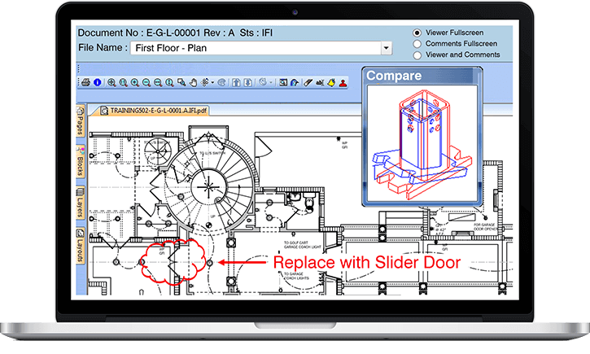Select the markup pen tool icon
The width and height of the screenshot is (590, 354).
[x=307, y=82]
